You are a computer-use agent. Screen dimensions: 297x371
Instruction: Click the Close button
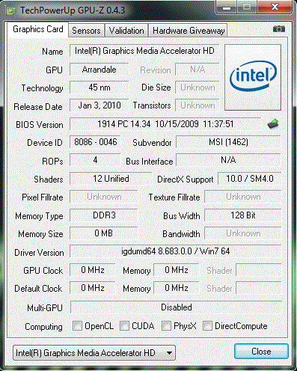click(x=261, y=352)
